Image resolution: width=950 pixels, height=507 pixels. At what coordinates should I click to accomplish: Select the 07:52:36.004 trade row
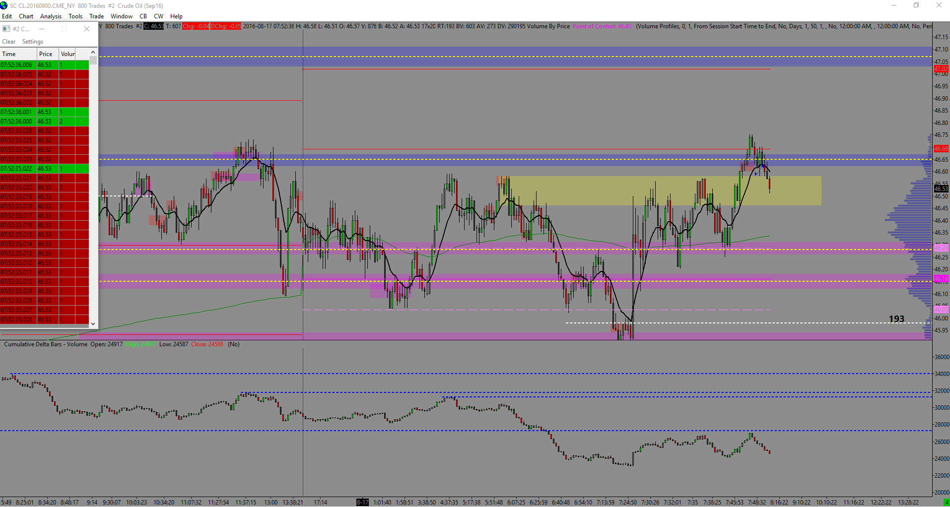[x=45, y=84]
